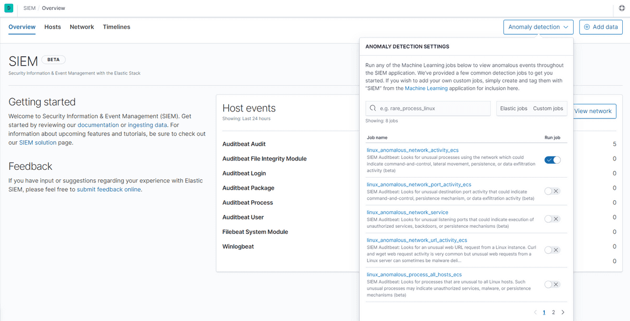Click the green D space avatar icon

pos(9,8)
